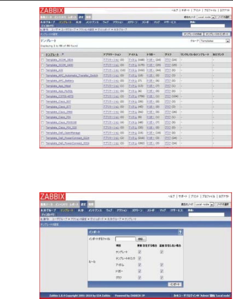Click search field on template list page
Screen dimensions: 233x299
click(208, 26)
